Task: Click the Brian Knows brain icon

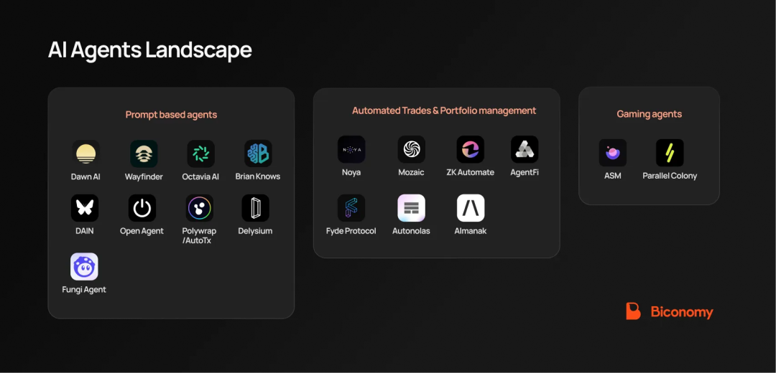Action: pos(258,154)
